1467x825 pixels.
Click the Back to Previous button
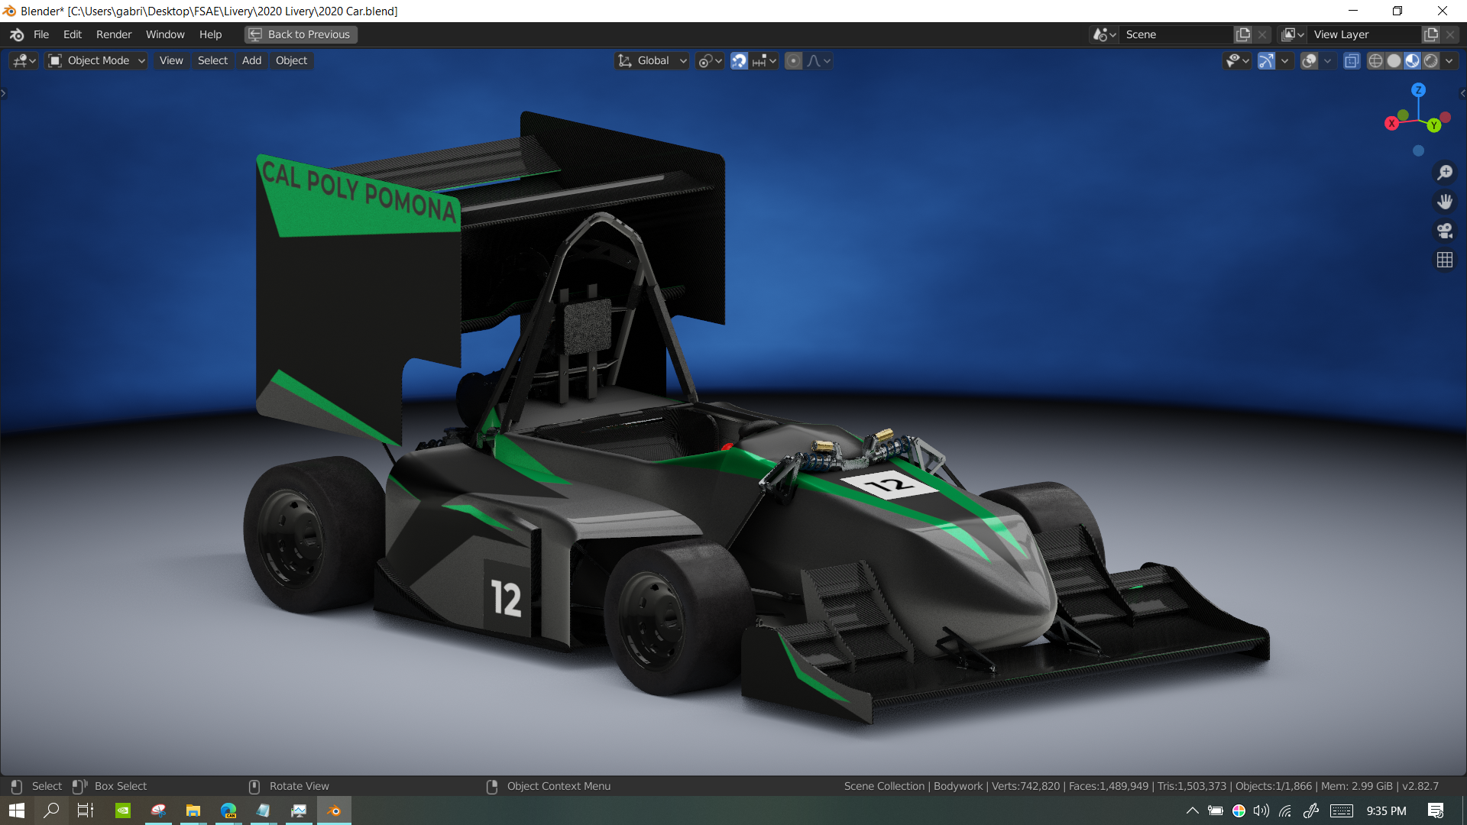pyautogui.click(x=300, y=34)
